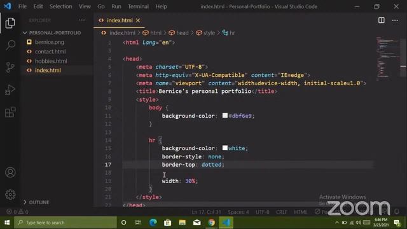The image size is (407, 229).
Task: Click VS Code taskbar icon
Action: [226, 223]
